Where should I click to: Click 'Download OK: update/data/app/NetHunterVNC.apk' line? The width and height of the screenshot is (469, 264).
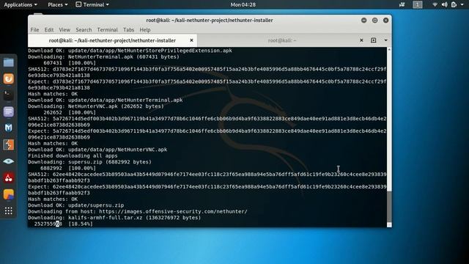(x=97, y=150)
